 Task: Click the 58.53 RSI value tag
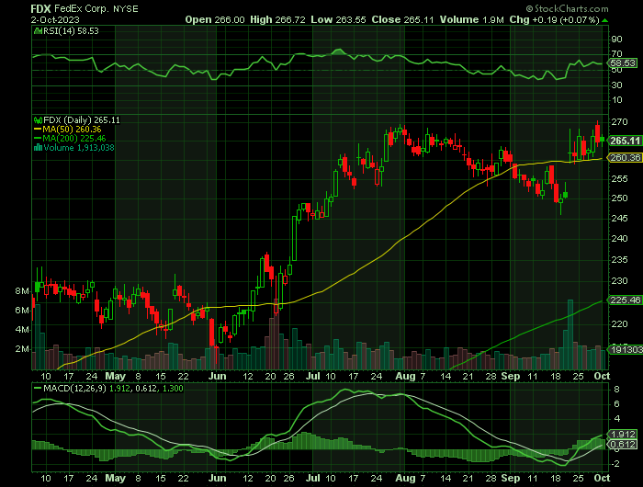(x=623, y=62)
